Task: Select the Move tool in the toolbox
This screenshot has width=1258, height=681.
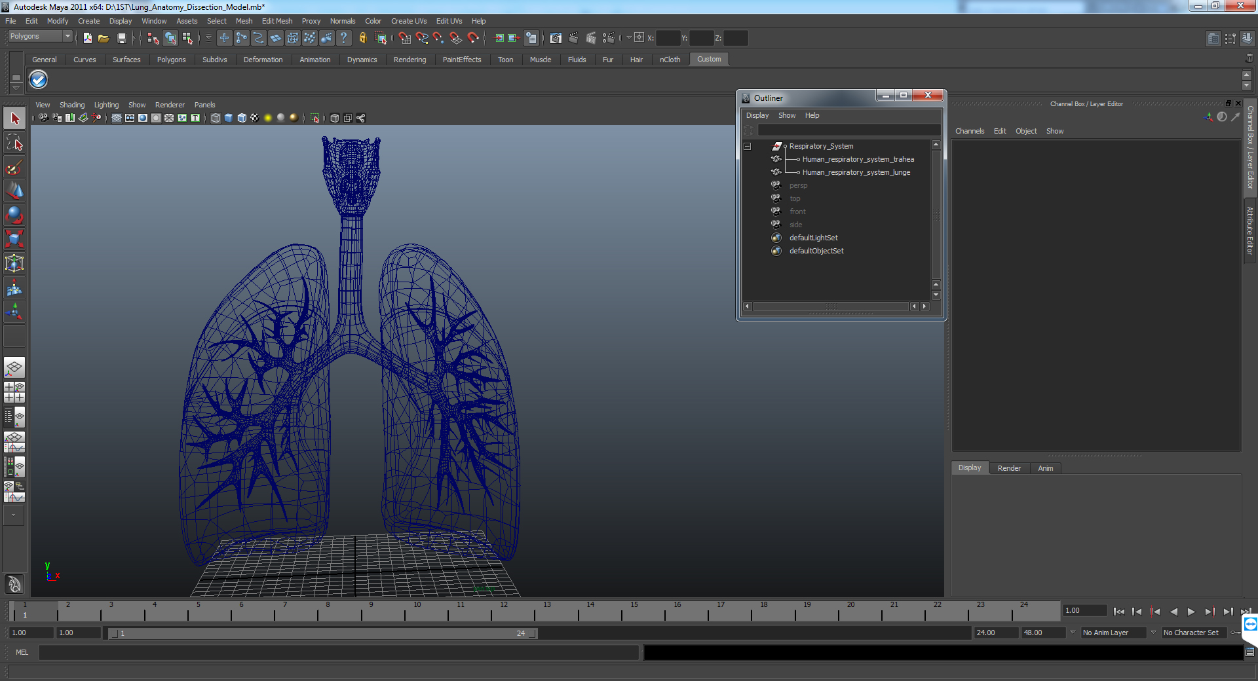Action: coord(14,191)
